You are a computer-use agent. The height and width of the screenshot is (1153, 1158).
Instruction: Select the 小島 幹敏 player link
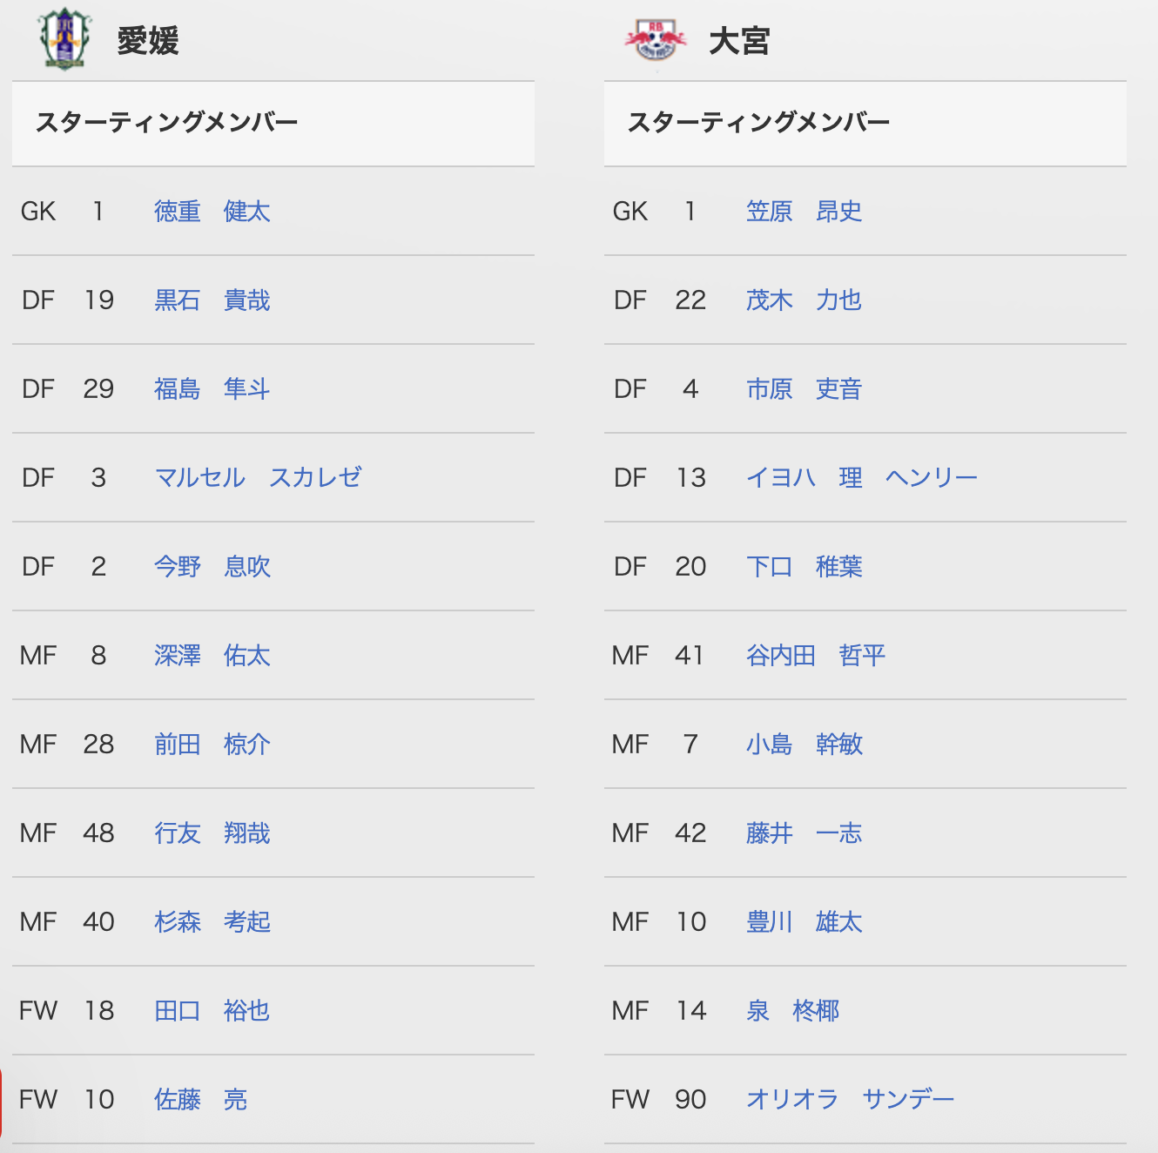[805, 744]
